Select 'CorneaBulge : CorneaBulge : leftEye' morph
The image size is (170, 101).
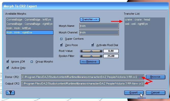click(30, 20)
